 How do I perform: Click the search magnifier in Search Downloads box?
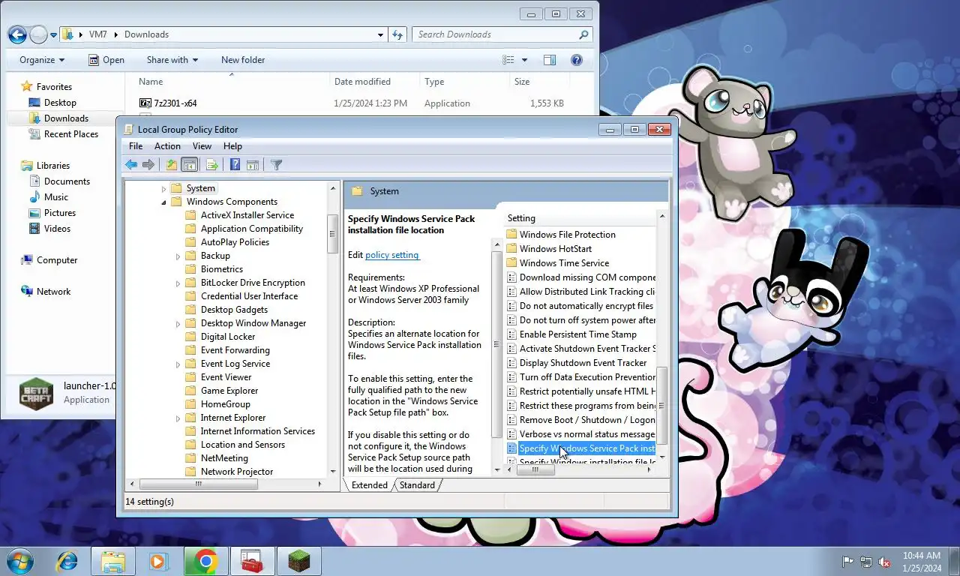coord(583,34)
